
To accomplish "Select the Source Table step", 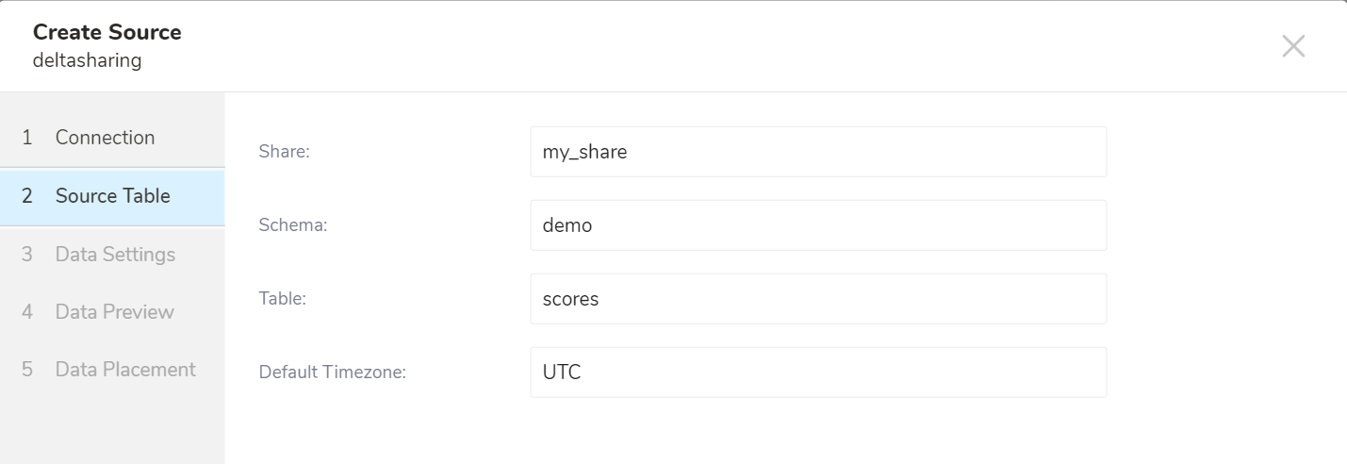I will click(112, 196).
